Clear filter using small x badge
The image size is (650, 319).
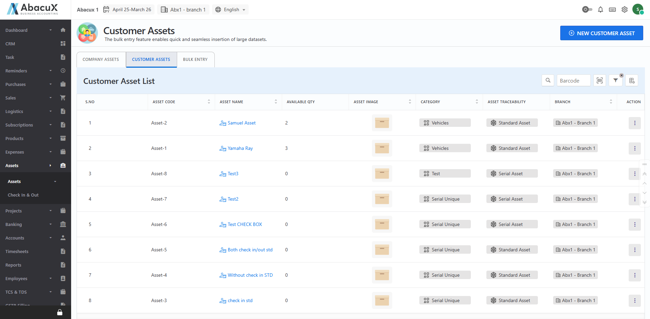622,75
